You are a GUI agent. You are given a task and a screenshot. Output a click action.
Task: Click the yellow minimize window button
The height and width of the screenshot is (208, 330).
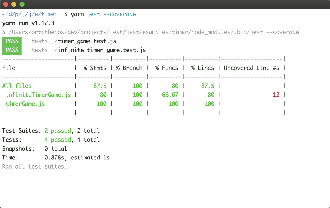[14, 4]
